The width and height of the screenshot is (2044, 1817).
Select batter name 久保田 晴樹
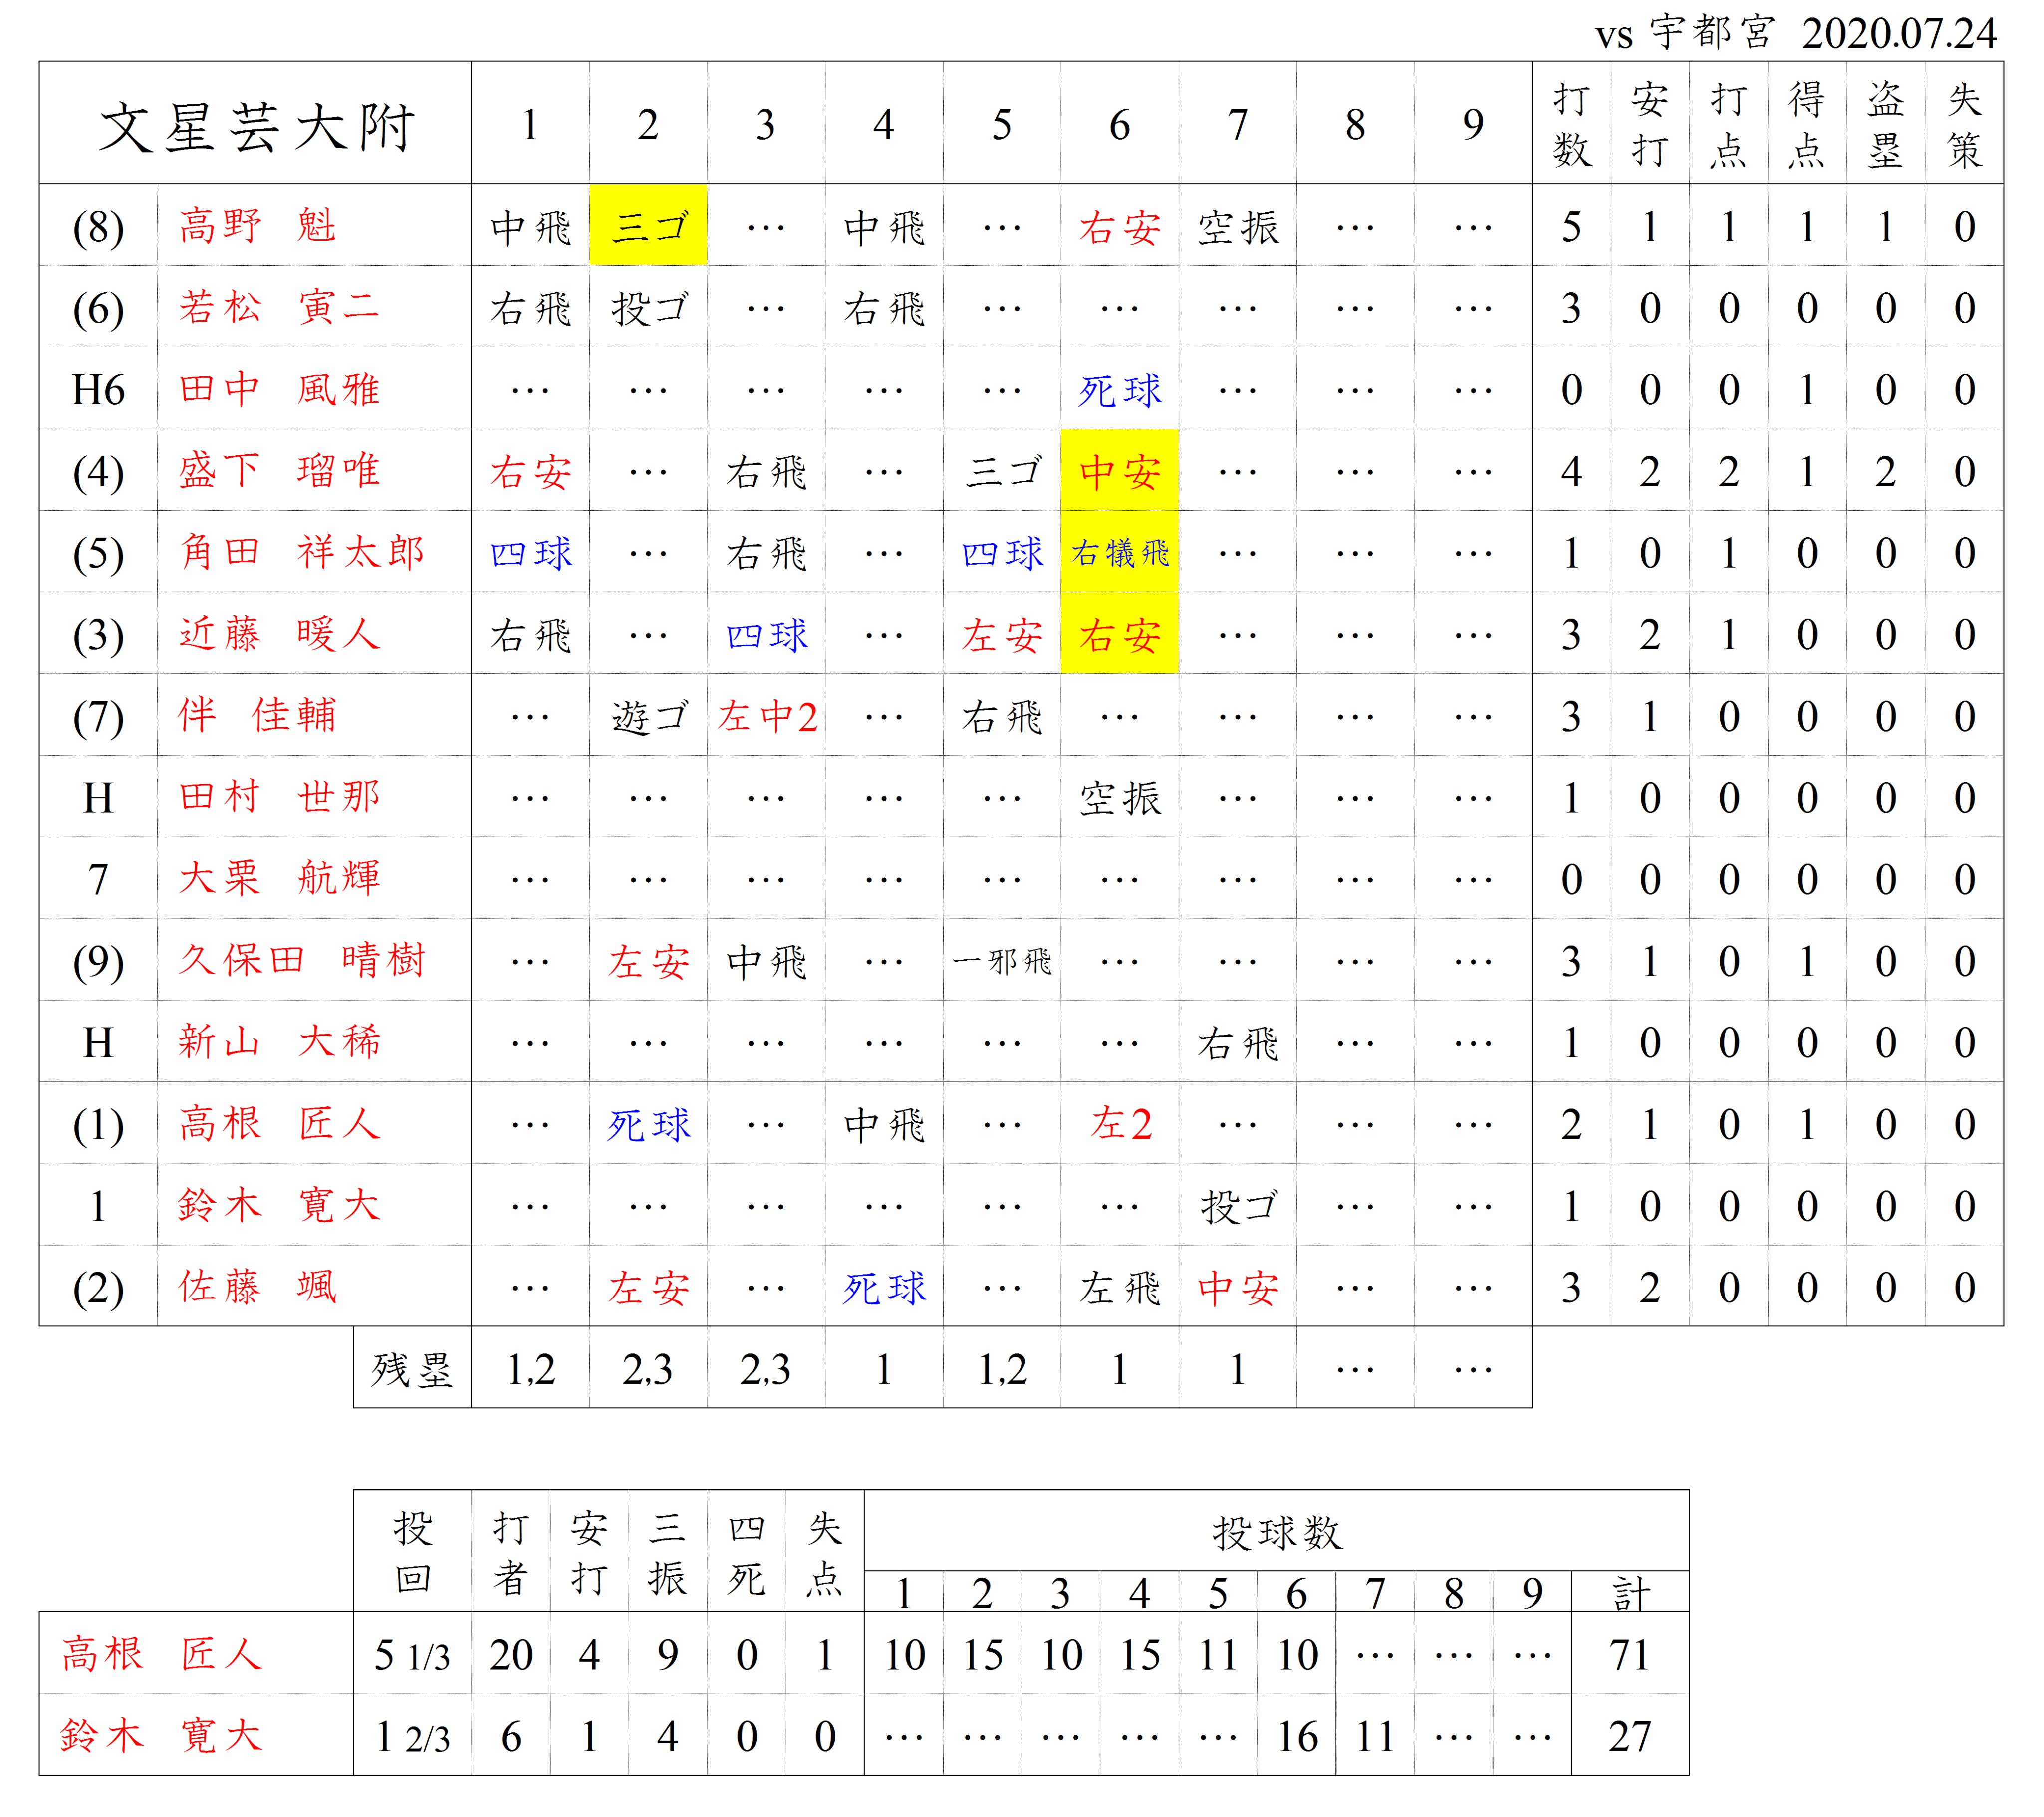301,960
